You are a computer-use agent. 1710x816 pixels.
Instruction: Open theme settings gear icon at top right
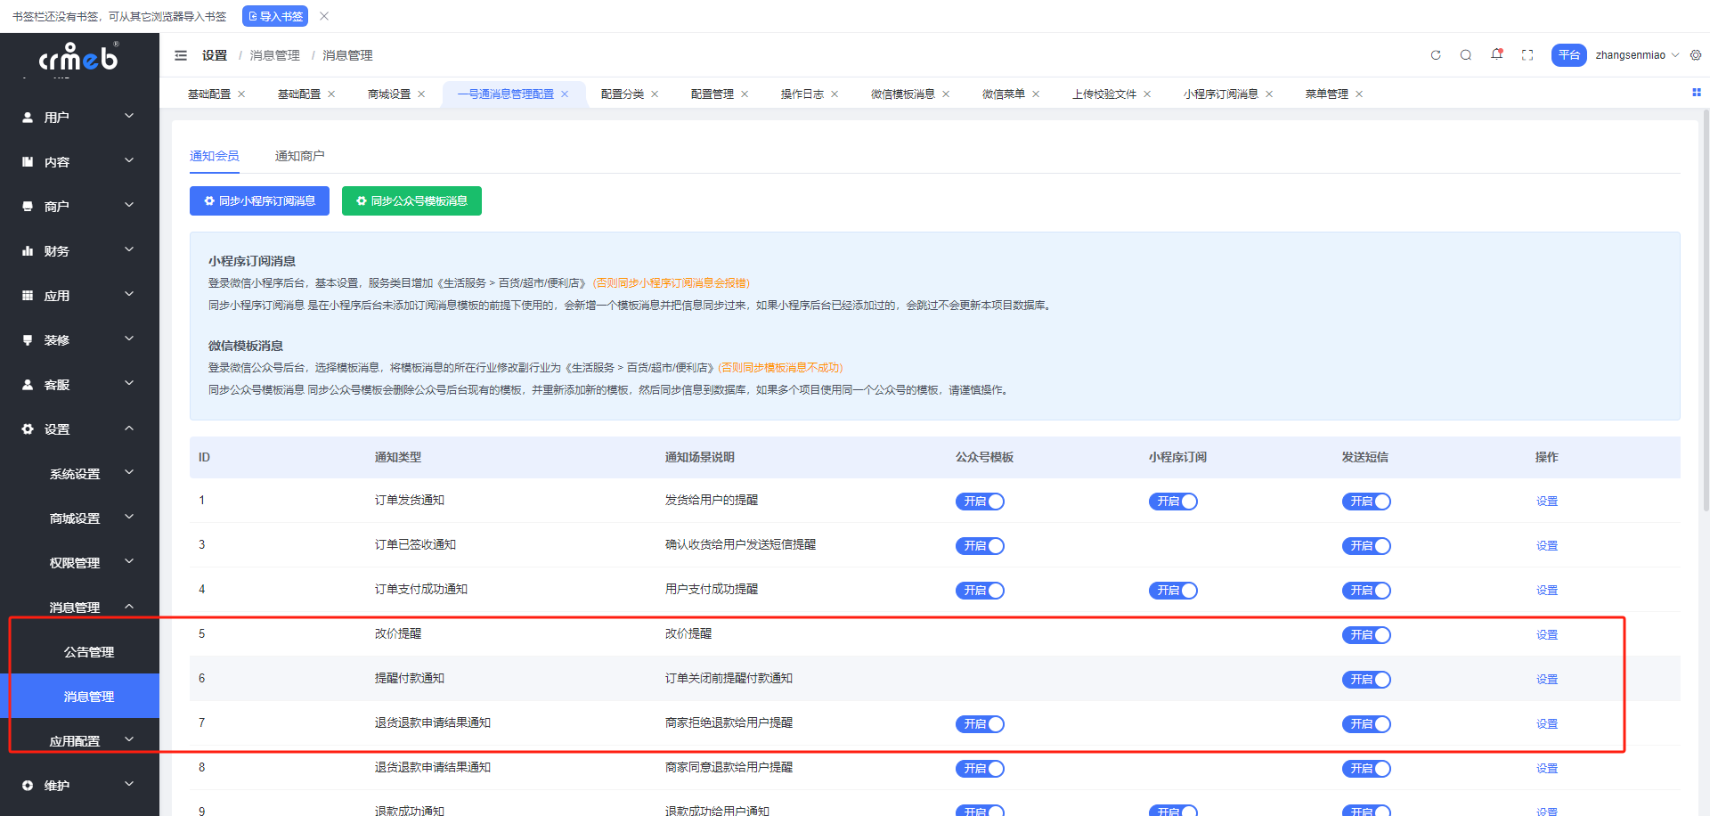pos(1696,55)
